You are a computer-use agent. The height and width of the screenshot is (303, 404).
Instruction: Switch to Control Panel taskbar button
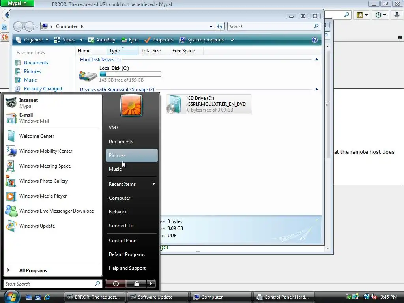coord(284,297)
